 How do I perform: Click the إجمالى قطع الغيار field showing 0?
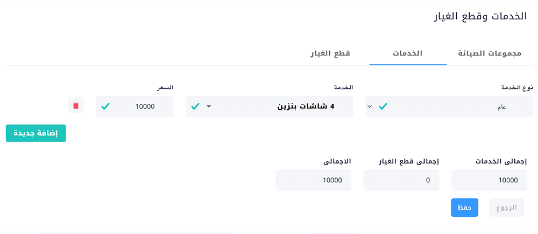pos(401,180)
